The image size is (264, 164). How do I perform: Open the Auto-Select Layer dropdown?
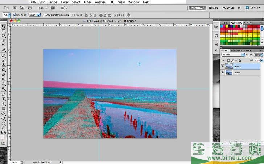pyautogui.click(x=34, y=15)
